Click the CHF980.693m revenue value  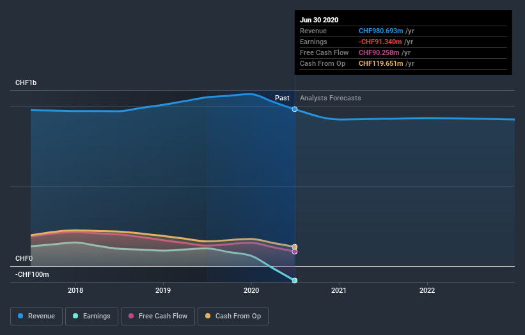380,31
